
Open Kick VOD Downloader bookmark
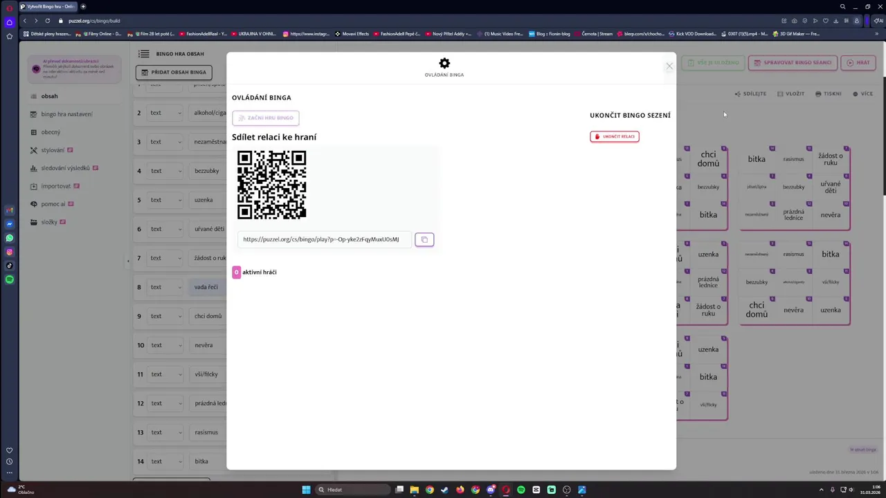692,33
